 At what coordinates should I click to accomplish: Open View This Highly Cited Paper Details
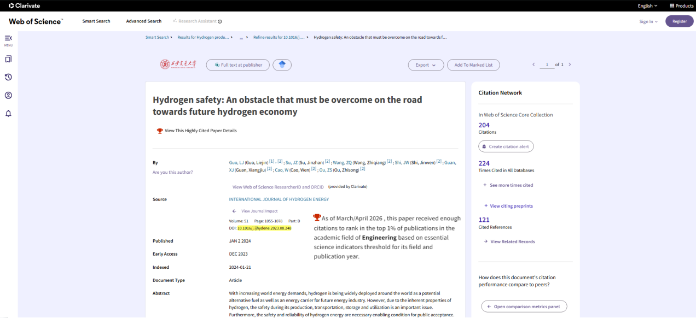click(x=201, y=131)
